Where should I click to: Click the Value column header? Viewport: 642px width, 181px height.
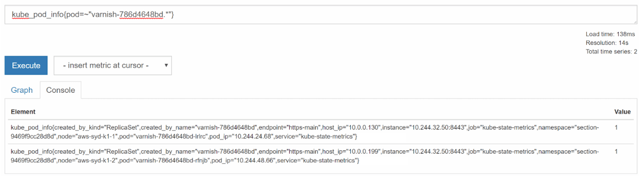coord(622,112)
